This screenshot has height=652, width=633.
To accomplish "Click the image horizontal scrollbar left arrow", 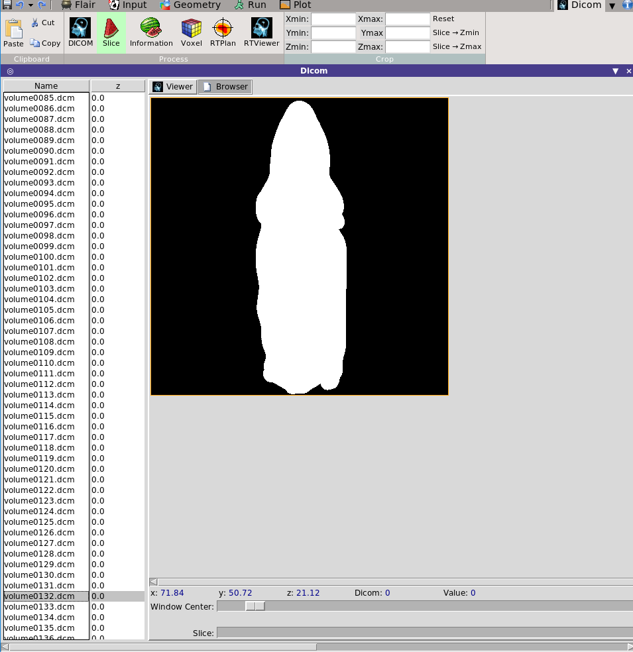I will pos(154,582).
